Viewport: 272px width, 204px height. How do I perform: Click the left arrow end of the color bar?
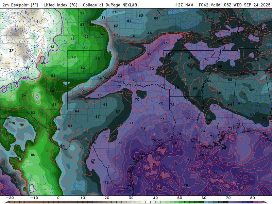point(7,202)
